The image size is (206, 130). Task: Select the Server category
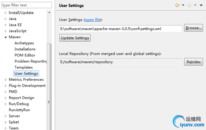[x=14, y=116]
